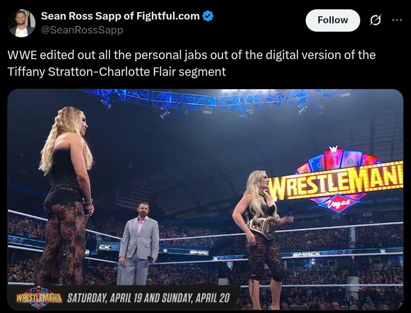Click the championship belt on the wrestler
411x313 pixels.
coord(262,226)
